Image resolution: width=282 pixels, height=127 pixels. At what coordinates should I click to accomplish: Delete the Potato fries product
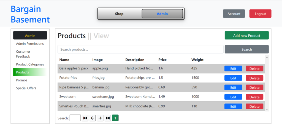[254, 78]
